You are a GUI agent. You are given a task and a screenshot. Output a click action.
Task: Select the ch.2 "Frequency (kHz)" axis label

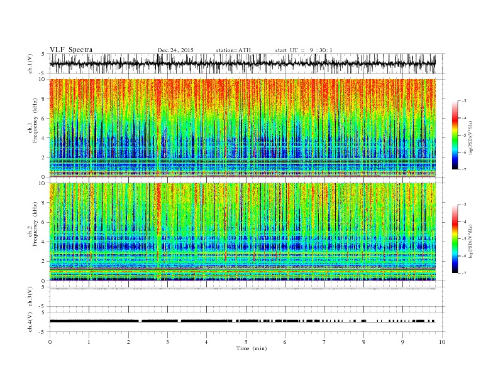(x=35, y=224)
